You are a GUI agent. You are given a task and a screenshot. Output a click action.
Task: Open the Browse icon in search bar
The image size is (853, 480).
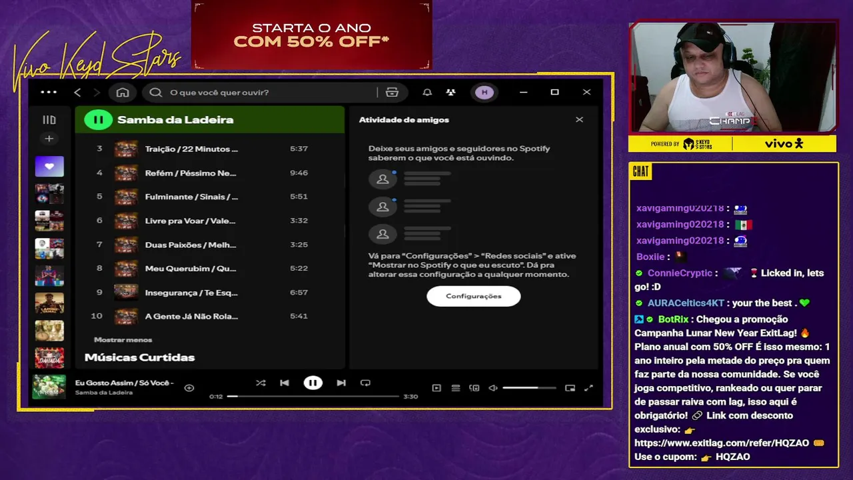[x=392, y=92]
